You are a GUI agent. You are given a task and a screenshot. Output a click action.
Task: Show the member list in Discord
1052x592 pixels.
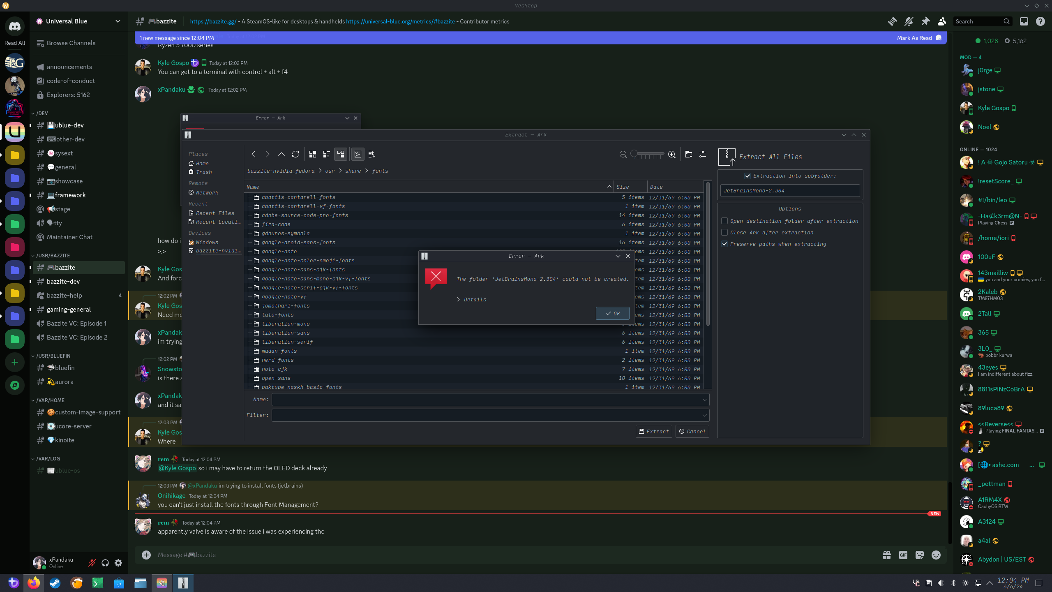[942, 21]
